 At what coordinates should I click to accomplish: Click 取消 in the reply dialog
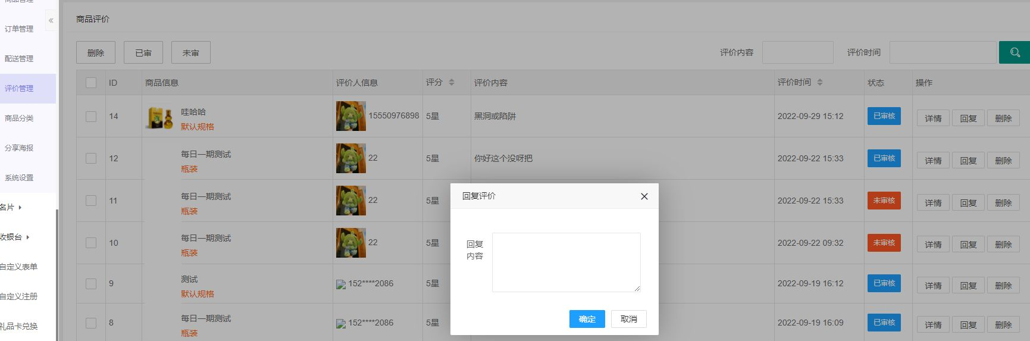[x=628, y=319]
